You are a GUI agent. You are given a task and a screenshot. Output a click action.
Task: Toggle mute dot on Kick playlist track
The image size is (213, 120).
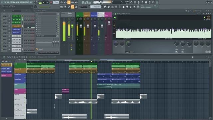point(25,67)
